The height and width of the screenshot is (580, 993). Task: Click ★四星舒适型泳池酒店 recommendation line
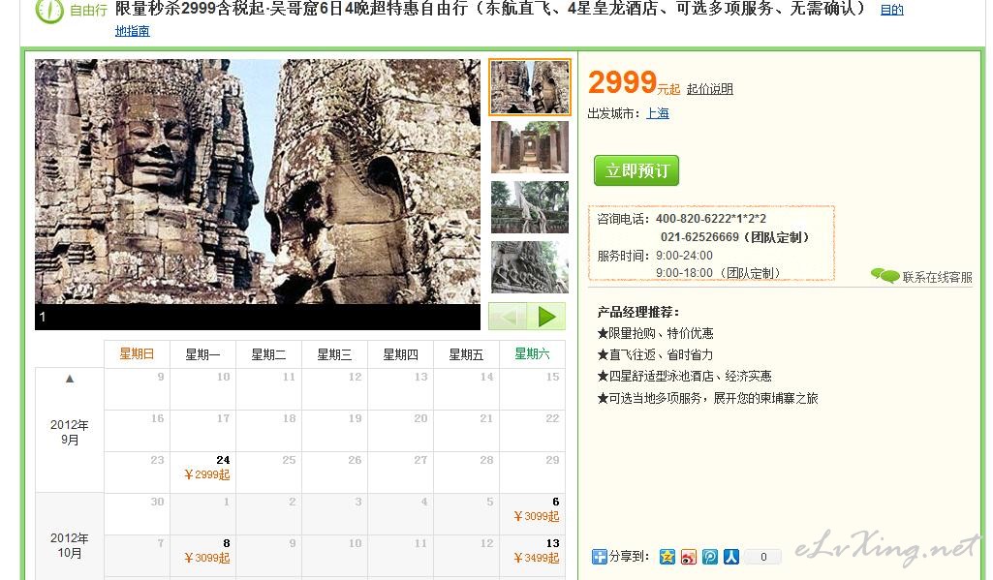tap(684, 376)
